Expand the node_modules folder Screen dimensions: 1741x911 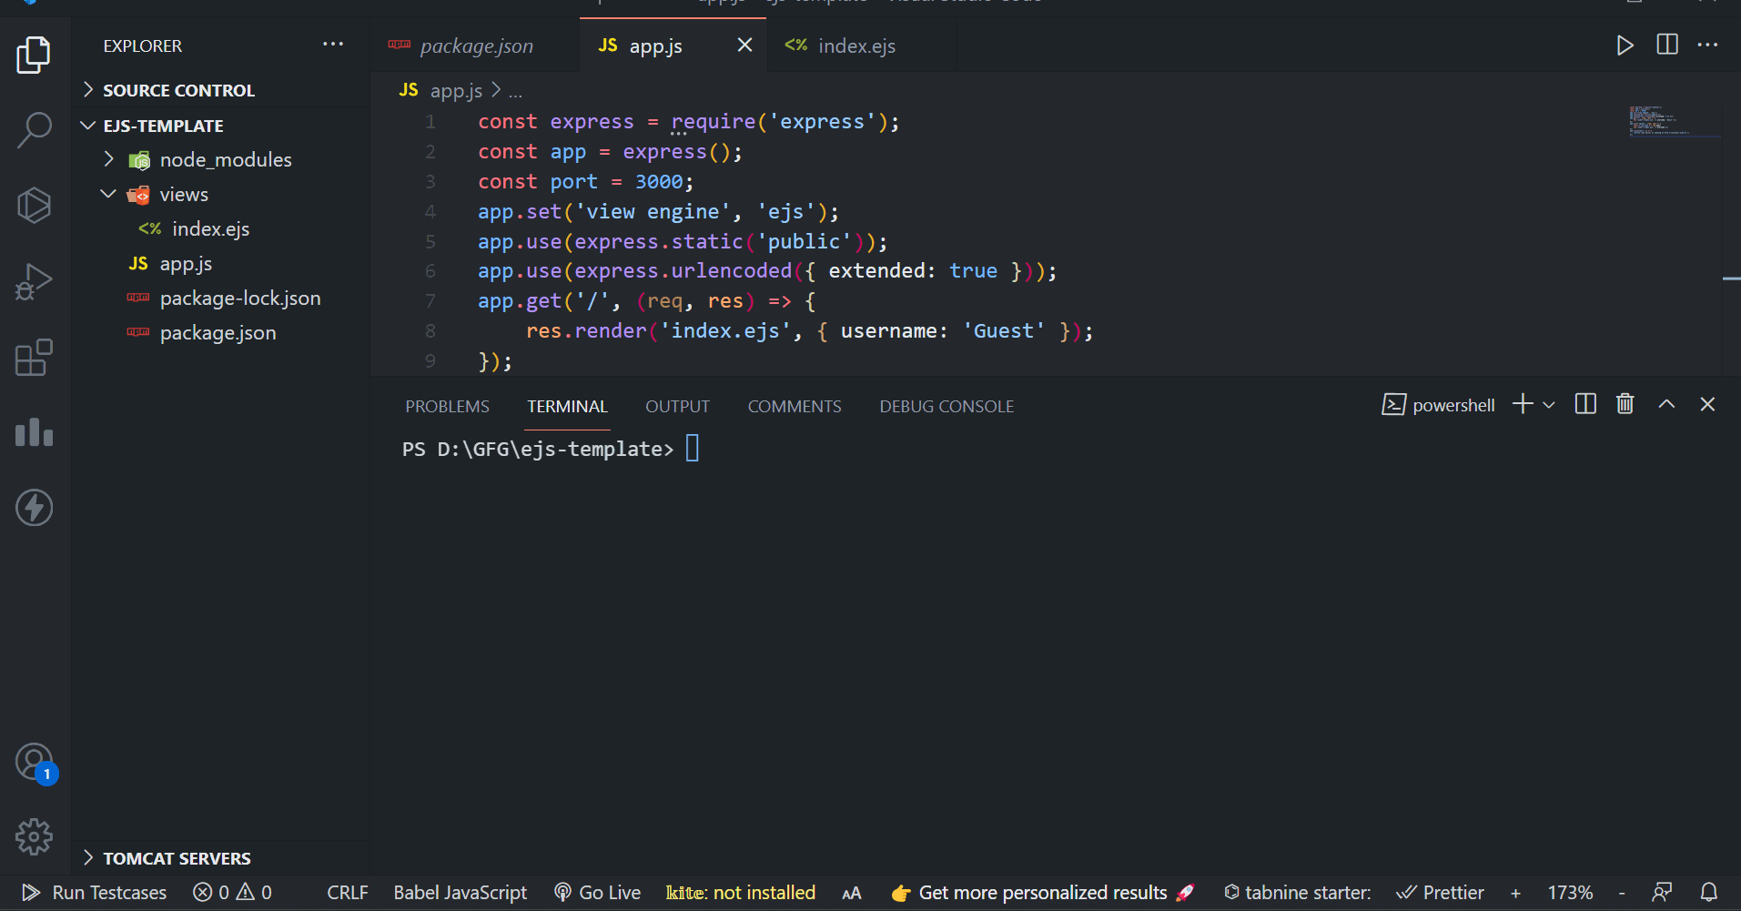pyautogui.click(x=220, y=160)
